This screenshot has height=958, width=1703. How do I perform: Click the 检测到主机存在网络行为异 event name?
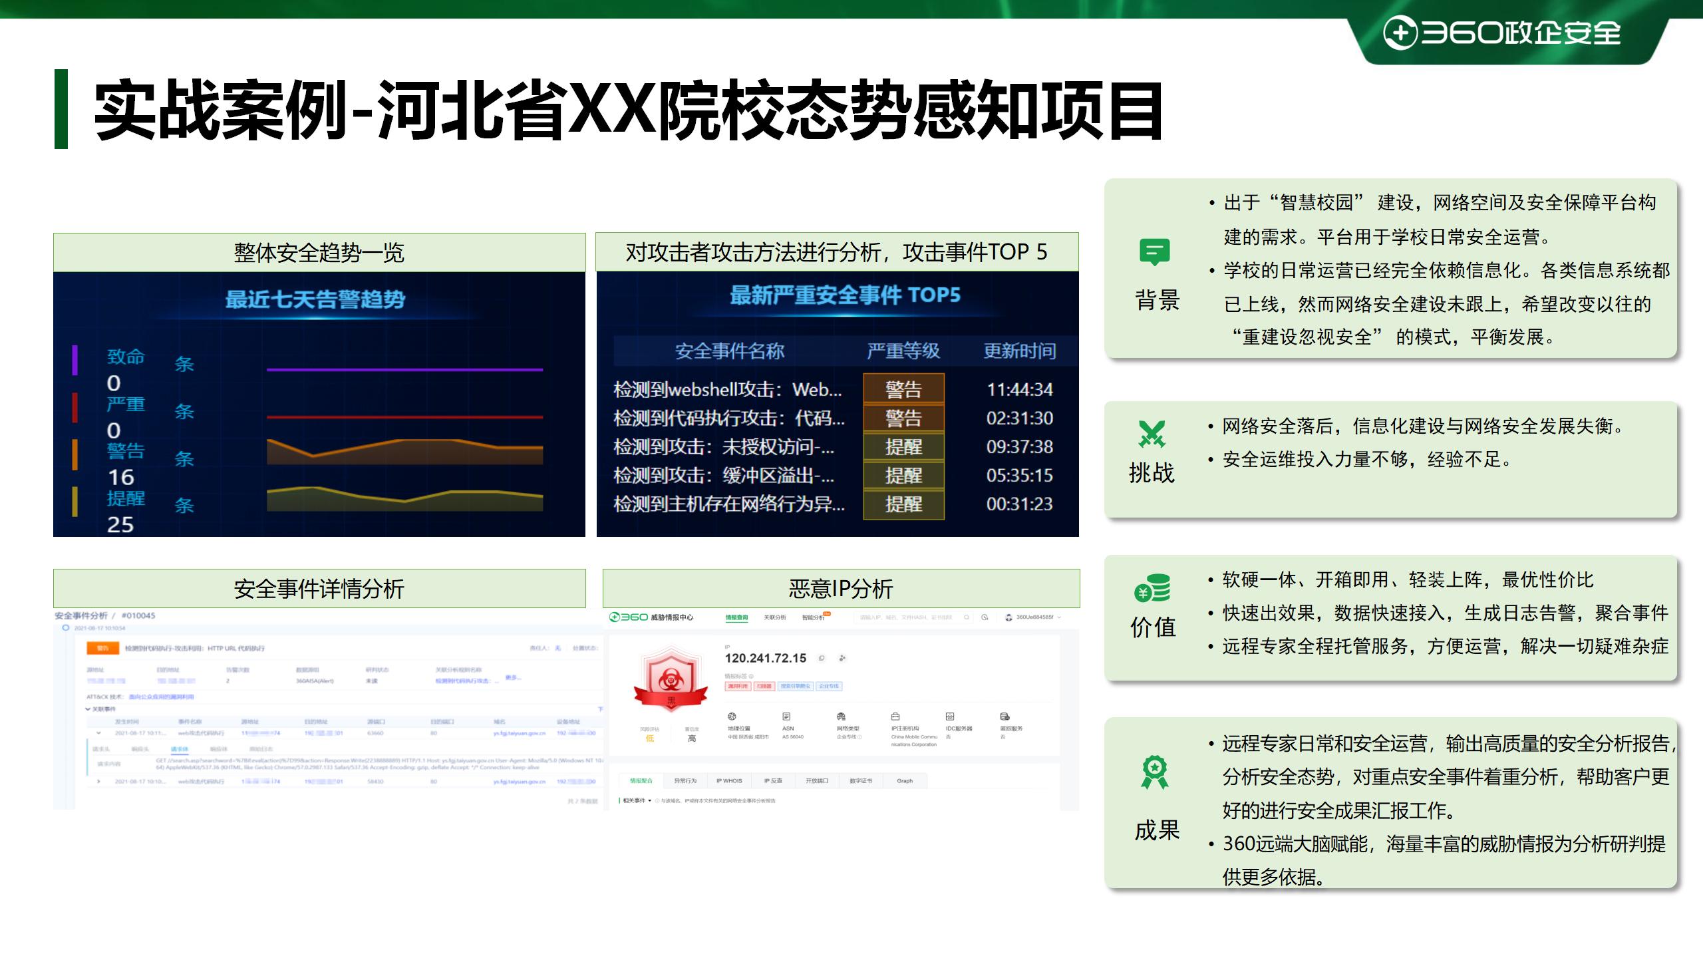pyautogui.click(x=729, y=504)
